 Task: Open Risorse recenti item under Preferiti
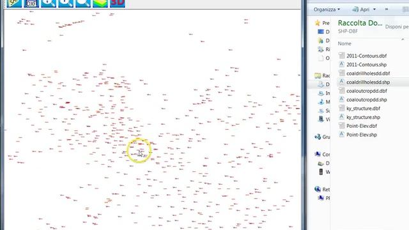[324, 49]
